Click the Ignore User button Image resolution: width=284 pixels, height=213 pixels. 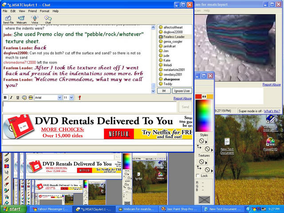182,91
